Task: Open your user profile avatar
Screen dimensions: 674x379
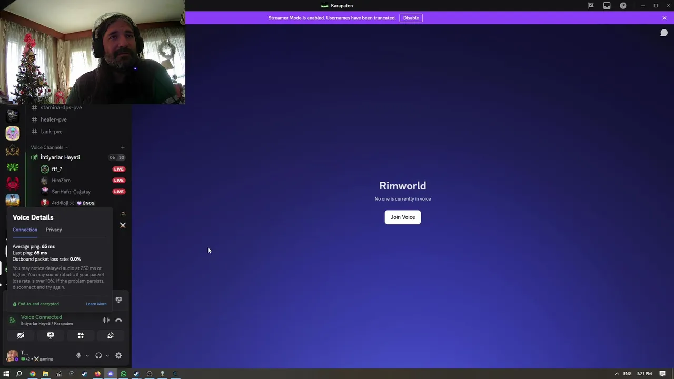Action: (x=12, y=356)
